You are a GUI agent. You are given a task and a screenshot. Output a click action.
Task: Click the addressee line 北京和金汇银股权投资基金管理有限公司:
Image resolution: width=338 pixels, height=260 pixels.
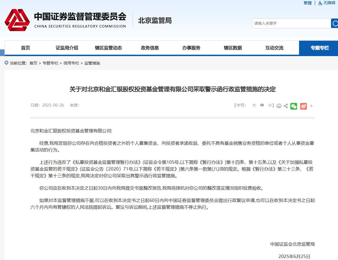[71, 131]
